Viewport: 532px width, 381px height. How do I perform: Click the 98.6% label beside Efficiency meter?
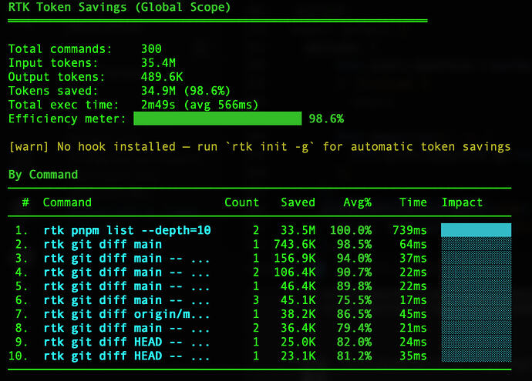tap(326, 119)
